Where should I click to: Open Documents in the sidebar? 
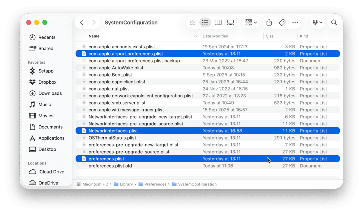pyautogui.click(x=46, y=127)
